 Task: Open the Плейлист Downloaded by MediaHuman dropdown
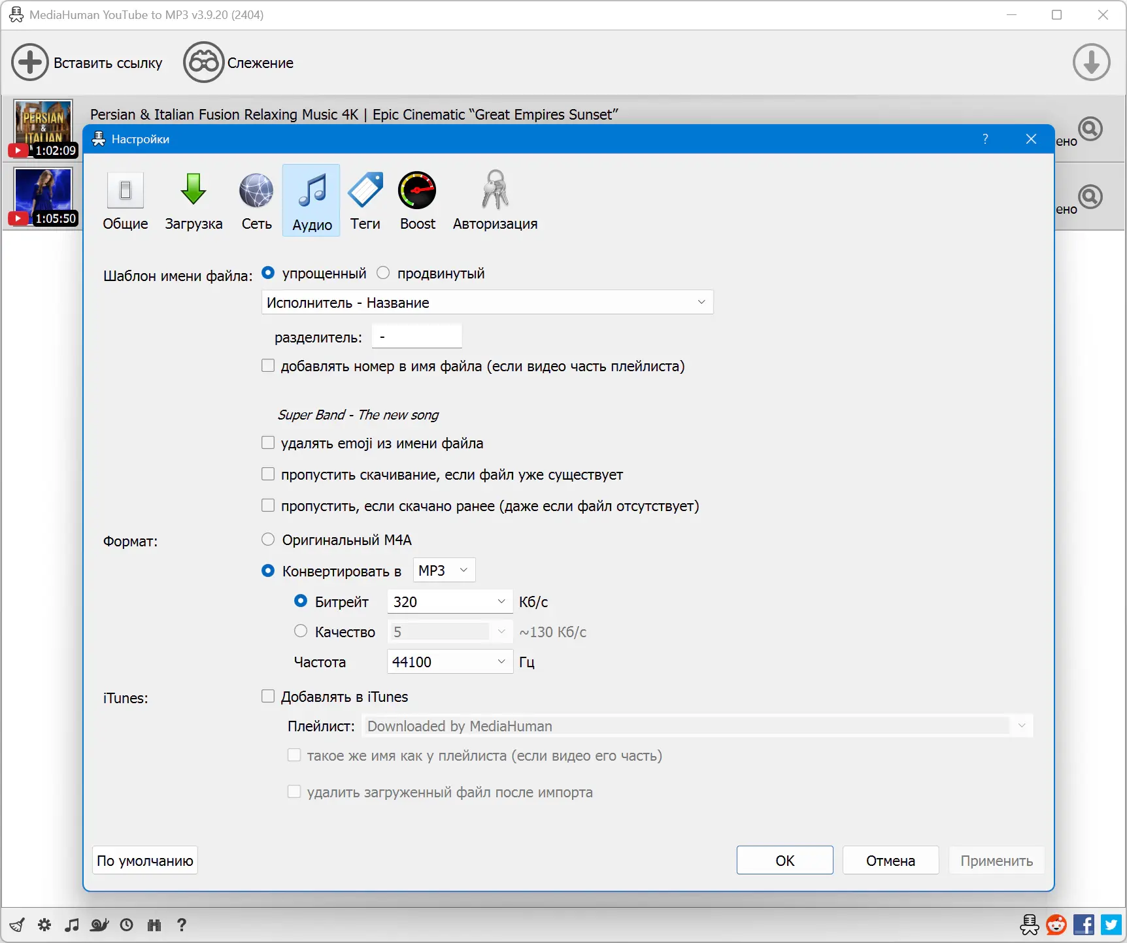pos(697,726)
